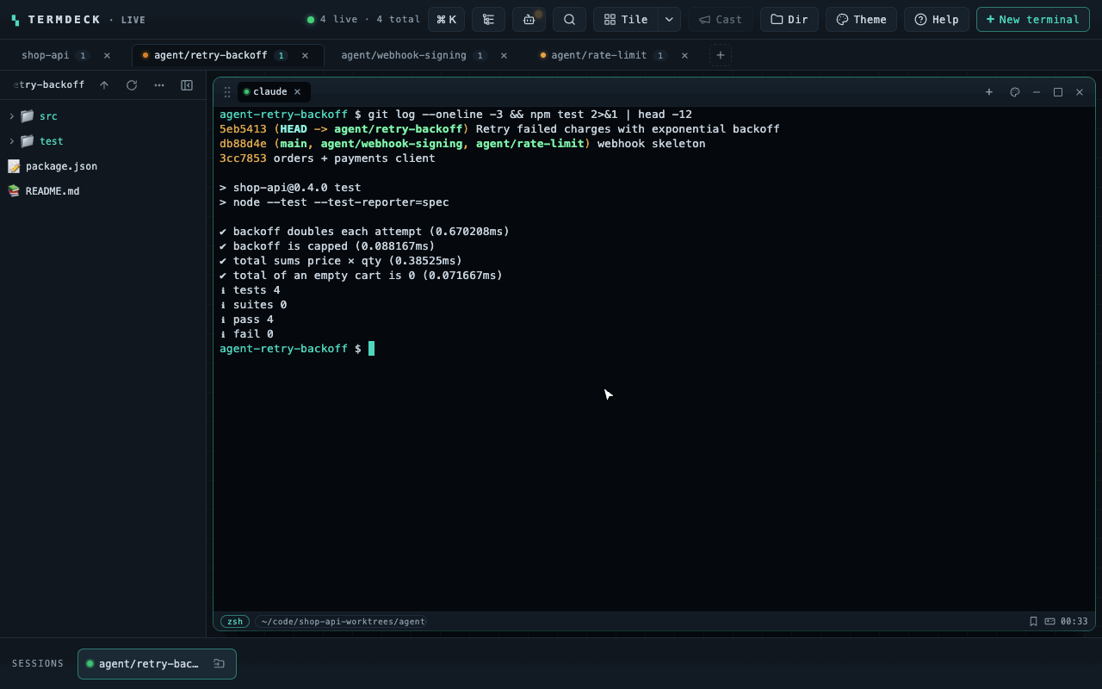Open the Theme picker

861,19
